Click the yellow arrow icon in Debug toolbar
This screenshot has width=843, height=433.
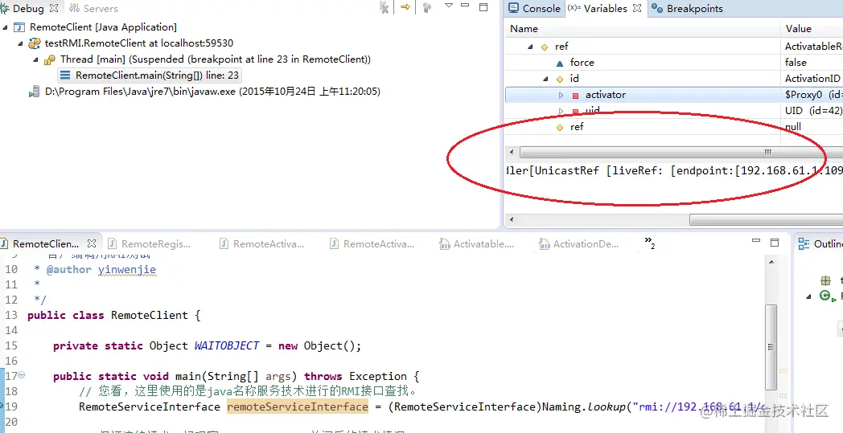pos(405,7)
